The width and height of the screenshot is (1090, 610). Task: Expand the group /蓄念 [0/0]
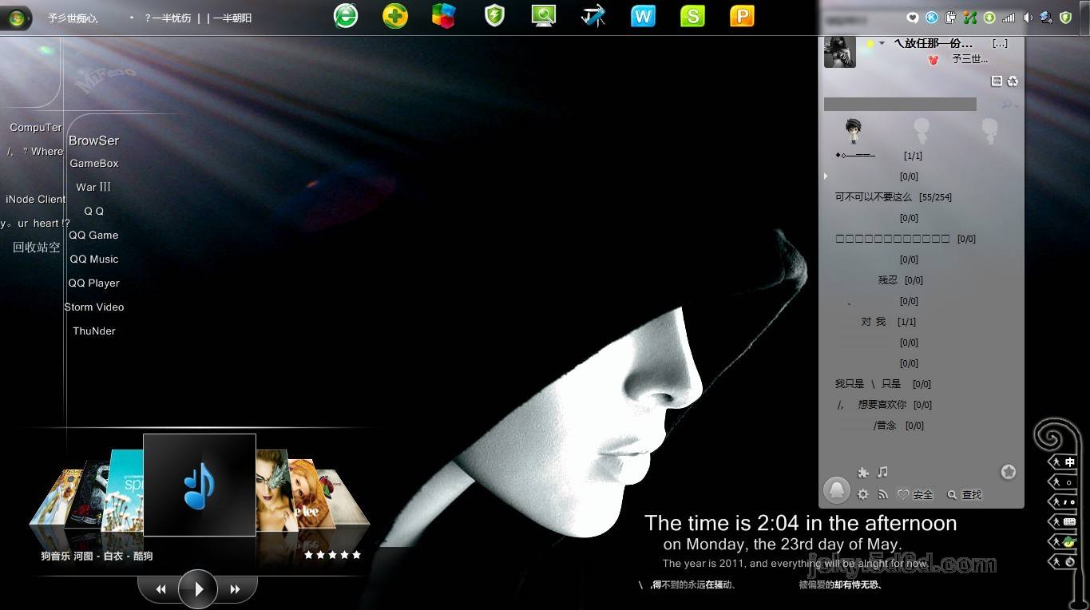(898, 426)
